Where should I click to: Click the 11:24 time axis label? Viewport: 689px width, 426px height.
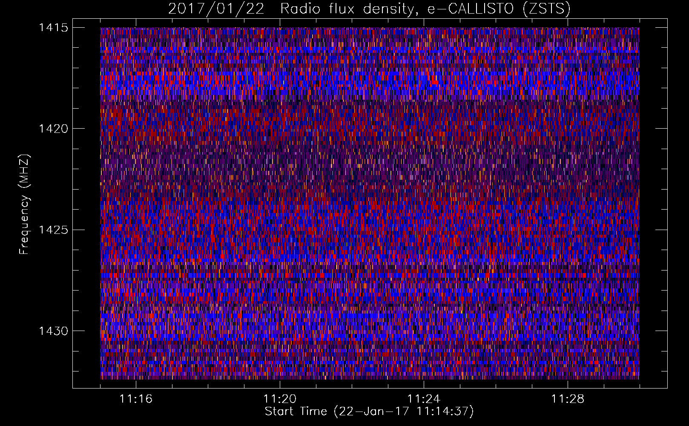(424, 399)
